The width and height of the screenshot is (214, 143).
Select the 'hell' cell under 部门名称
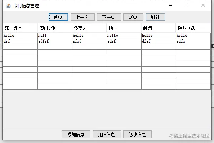tap(55, 35)
